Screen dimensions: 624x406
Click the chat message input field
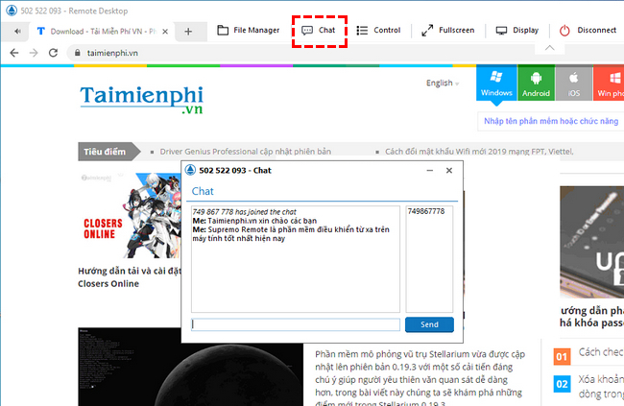pos(296,324)
